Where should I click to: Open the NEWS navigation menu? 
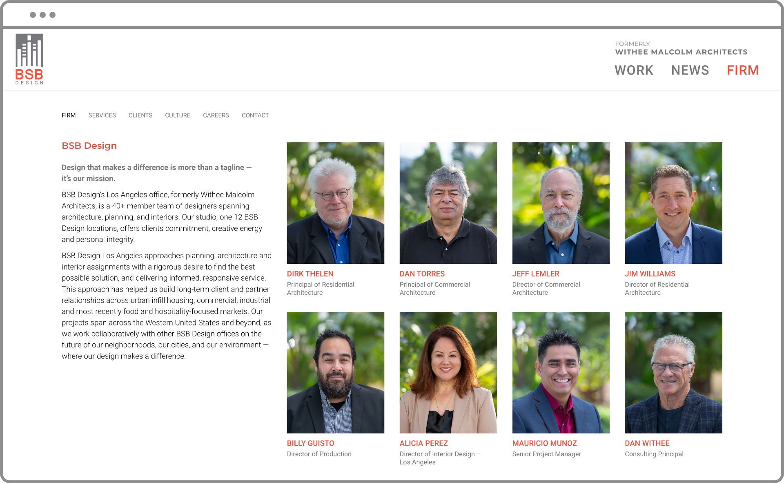[690, 70]
